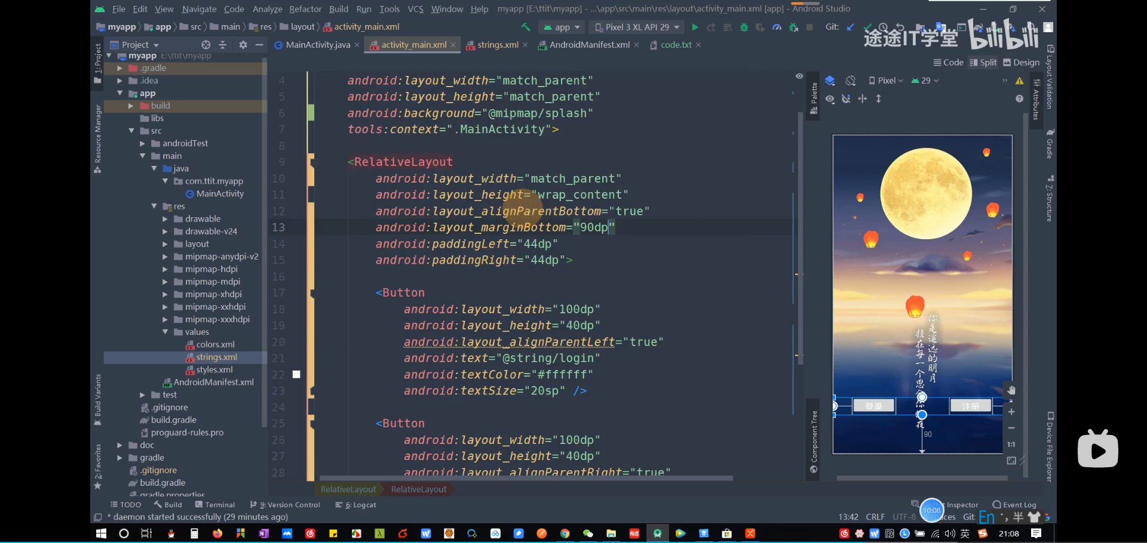Viewport: 1147px width, 543px height.
Task: Open the TODO tool window
Action: pyautogui.click(x=126, y=505)
